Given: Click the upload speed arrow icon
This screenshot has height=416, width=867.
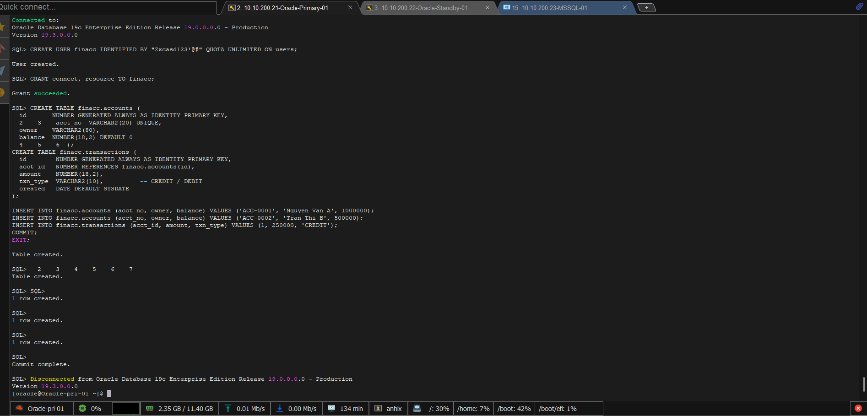Looking at the screenshot, I should [x=228, y=408].
